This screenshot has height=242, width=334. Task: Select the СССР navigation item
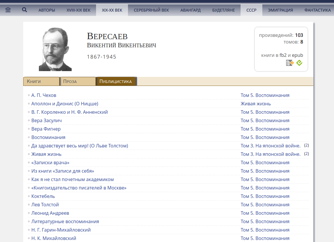(x=251, y=10)
